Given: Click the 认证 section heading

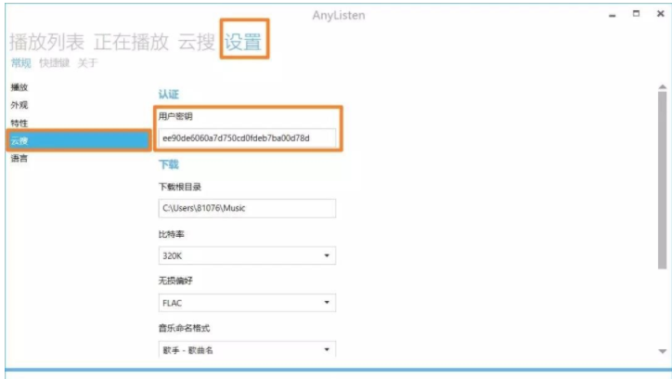Looking at the screenshot, I should [x=168, y=95].
